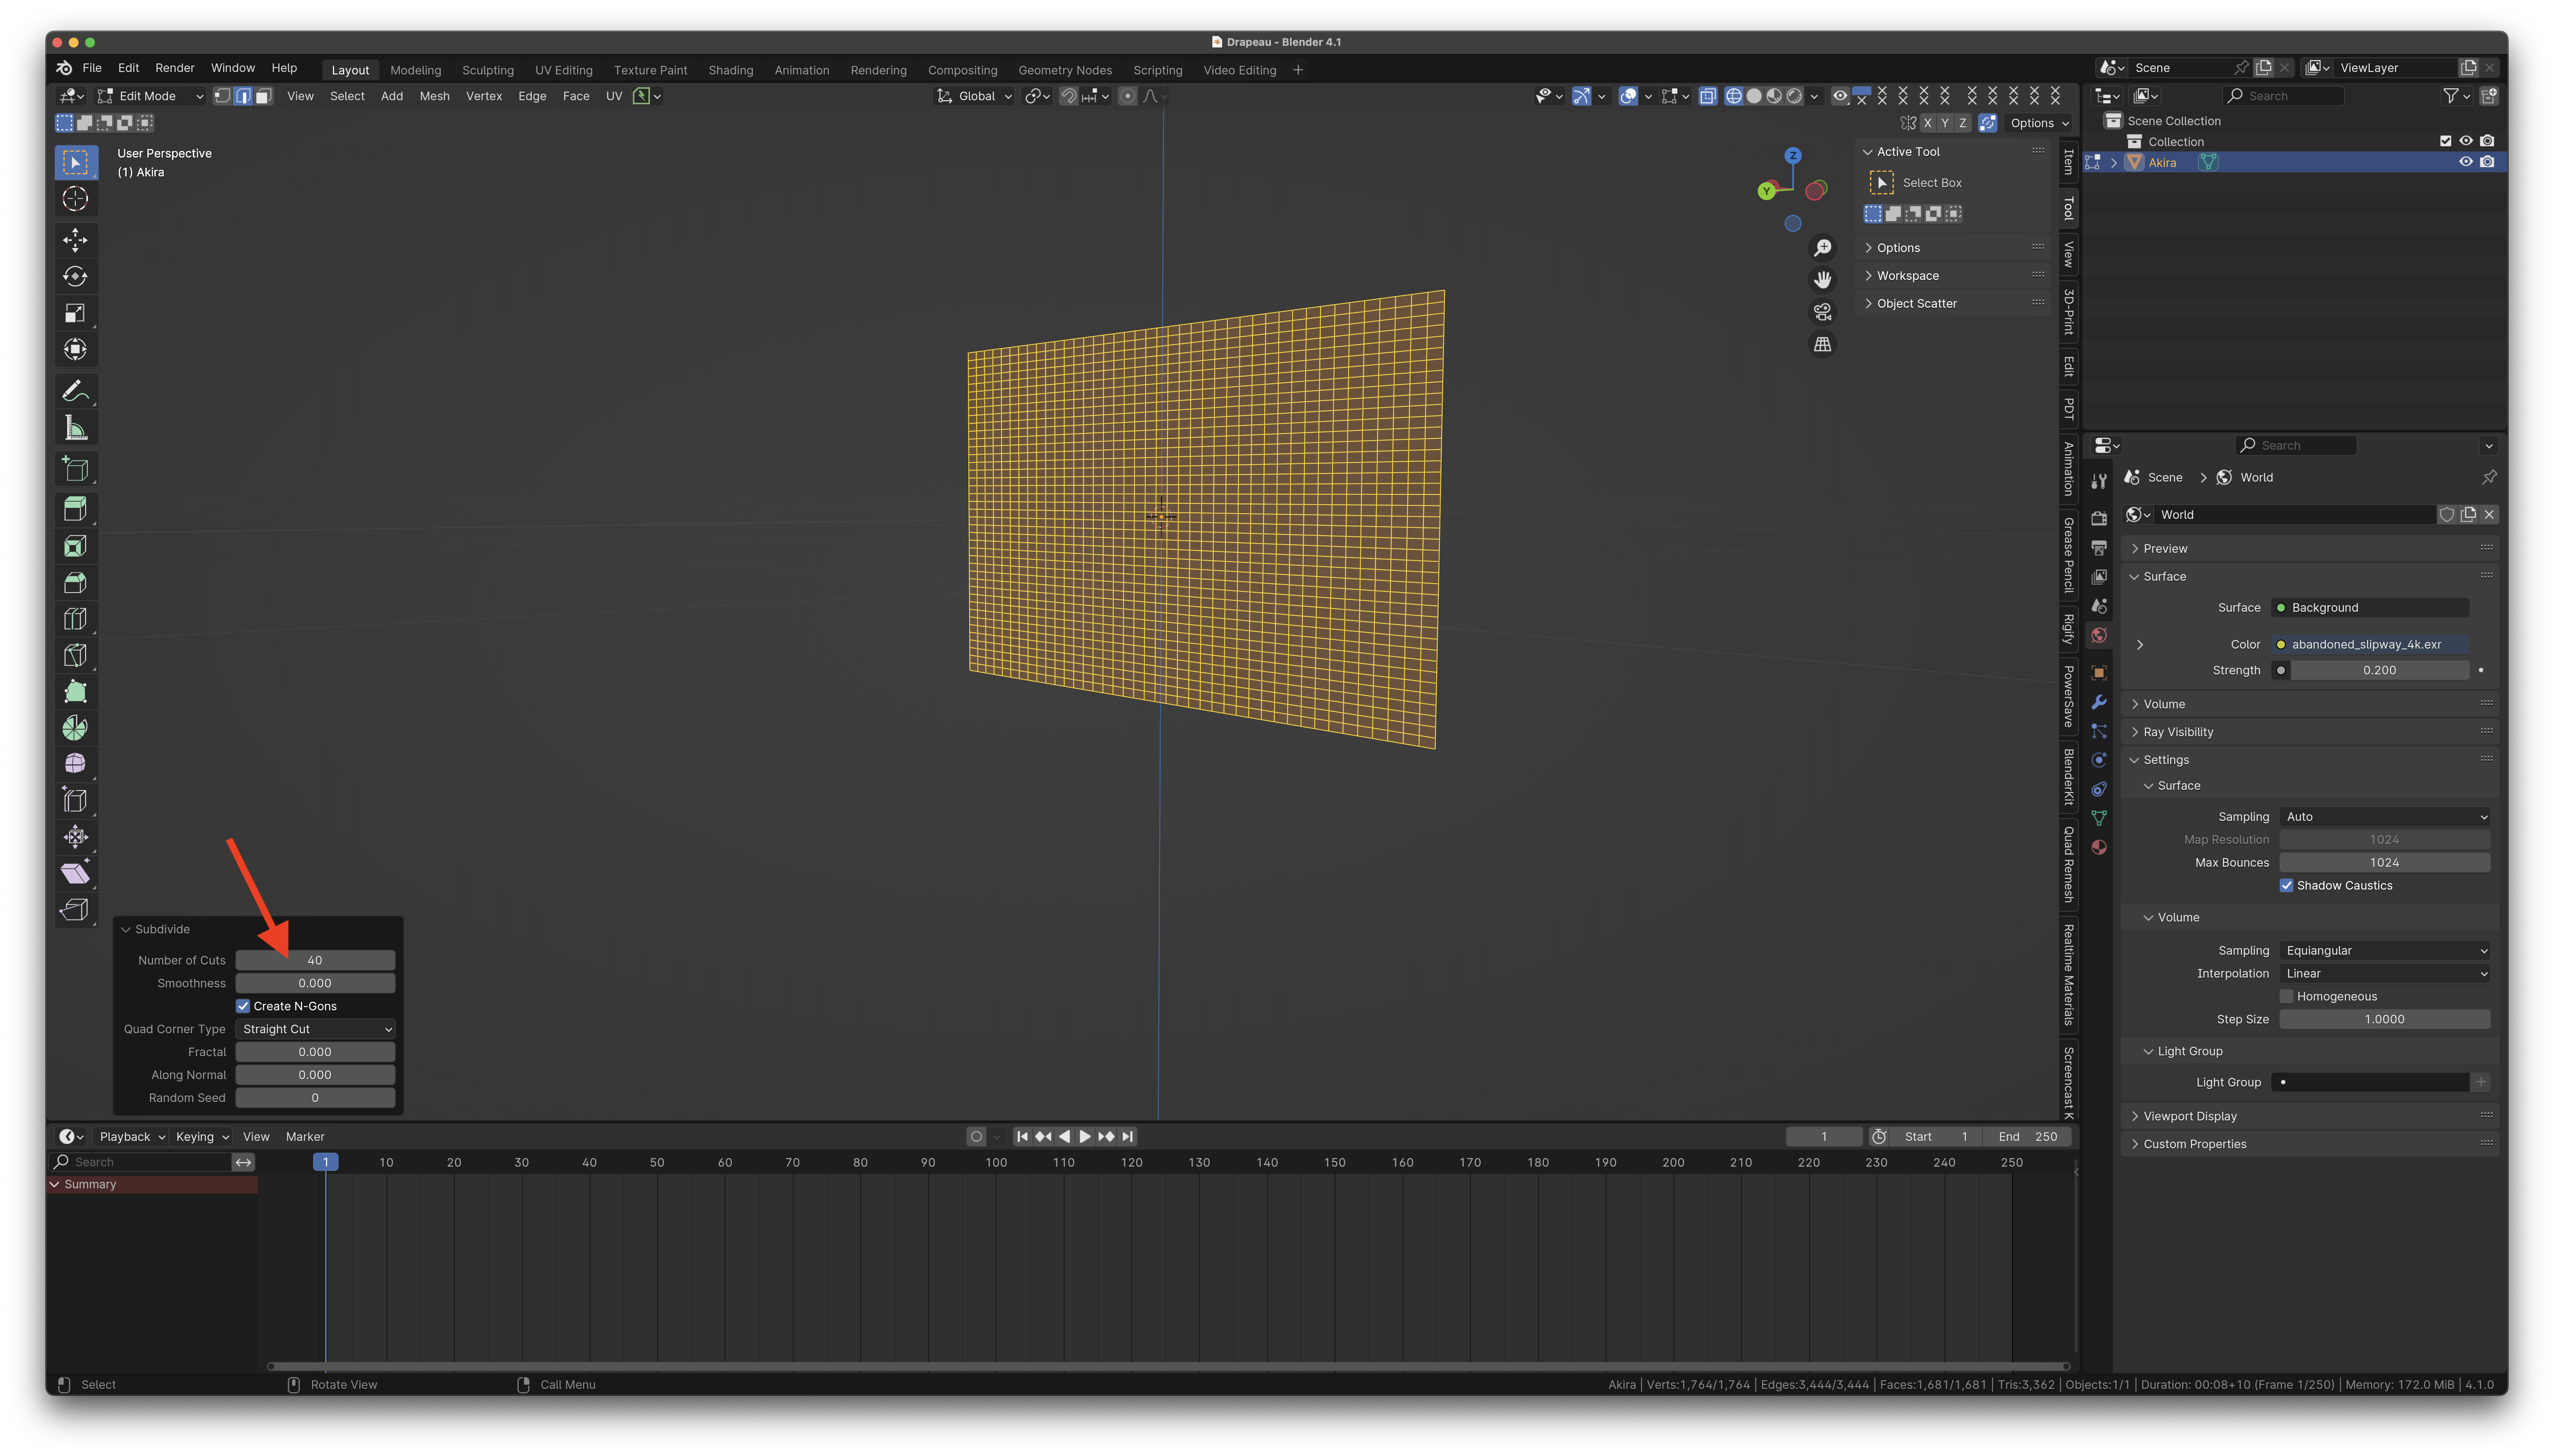This screenshot has height=1456, width=2554.
Task: Switch to the Sculpting workspace tab
Action: click(x=488, y=70)
